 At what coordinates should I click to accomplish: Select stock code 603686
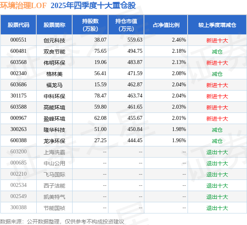click(19, 85)
